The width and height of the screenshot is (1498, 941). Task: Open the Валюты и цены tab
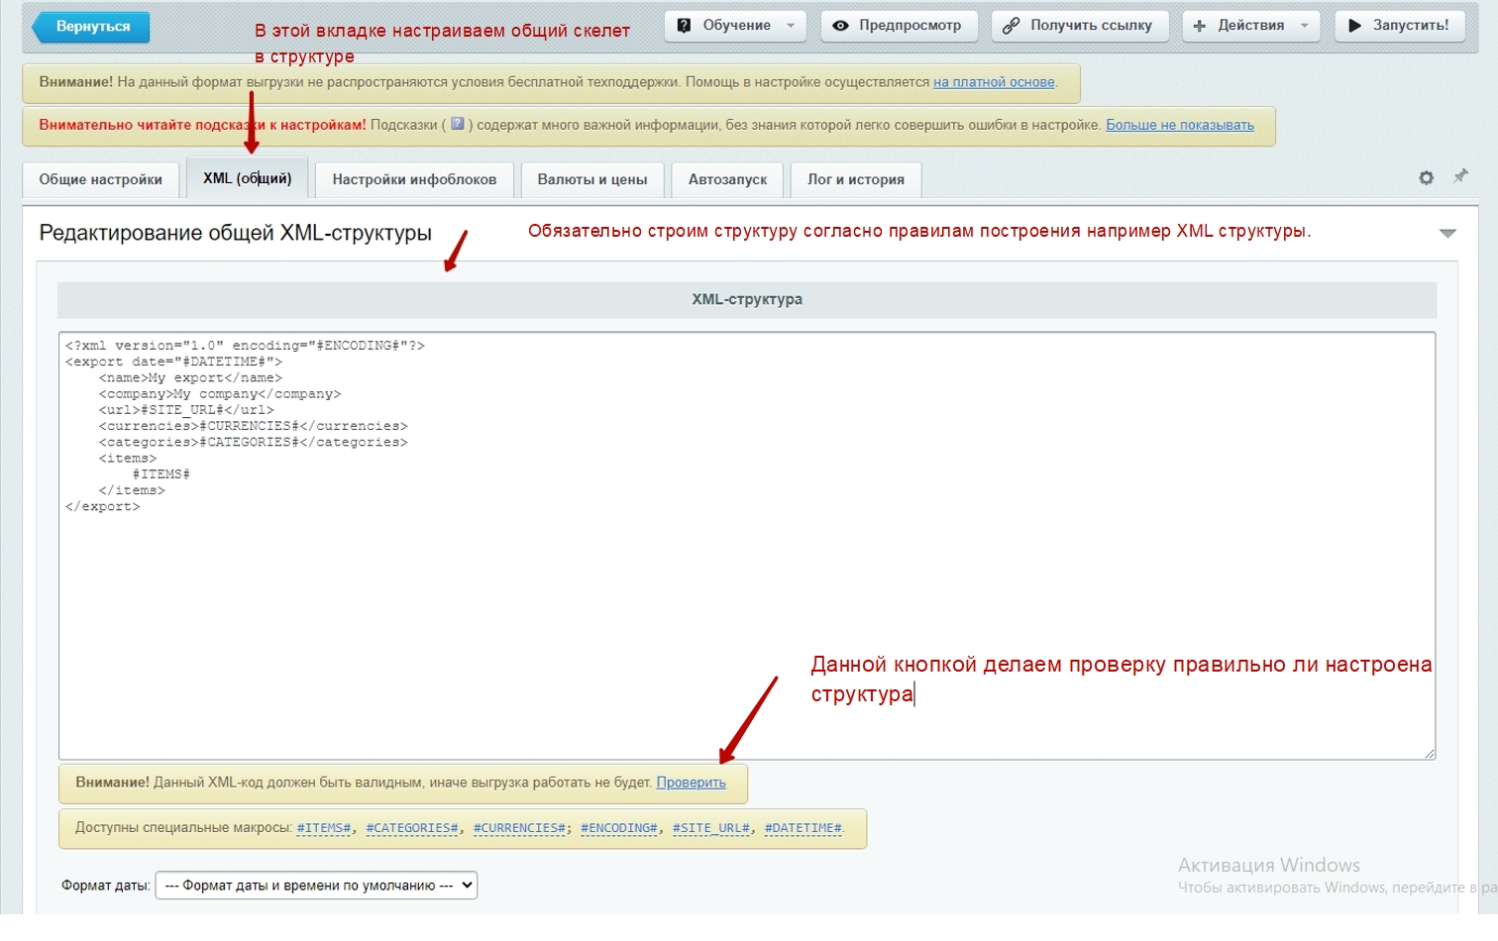pyautogui.click(x=591, y=180)
